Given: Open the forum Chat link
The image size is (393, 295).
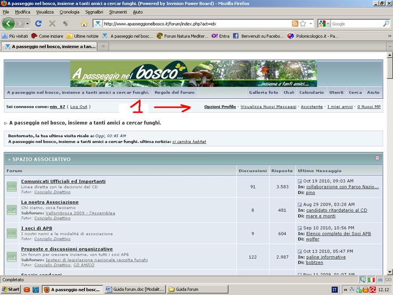Looking at the screenshot, I should pos(289,92).
